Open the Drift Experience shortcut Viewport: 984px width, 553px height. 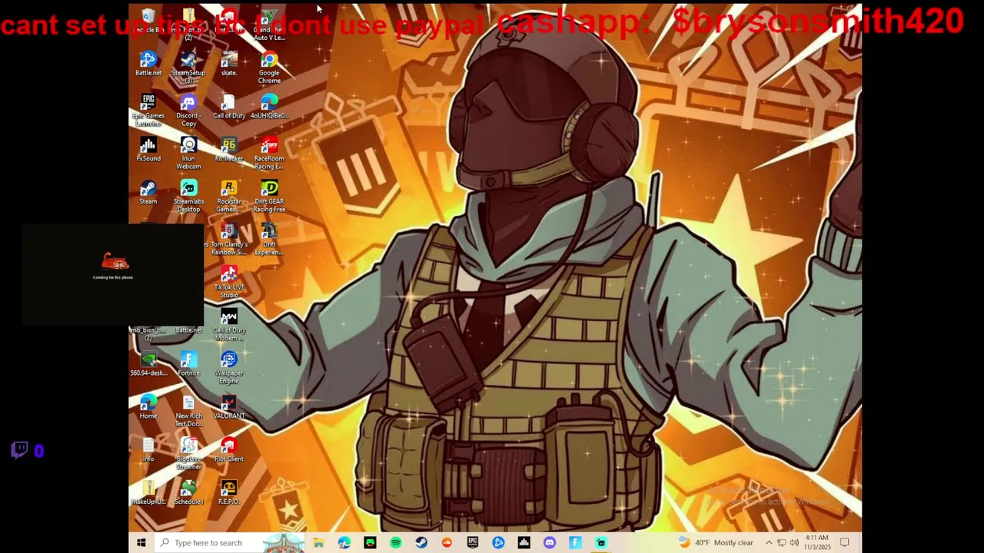269,240
